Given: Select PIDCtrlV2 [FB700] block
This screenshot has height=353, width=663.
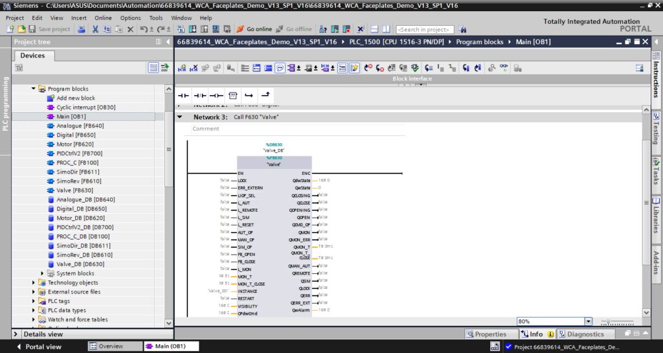Looking at the screenshot, I should [x=79, y=154].
